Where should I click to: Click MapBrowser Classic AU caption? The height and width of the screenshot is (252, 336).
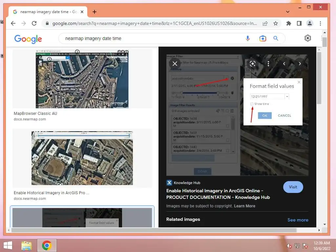(x=35, y=113)
